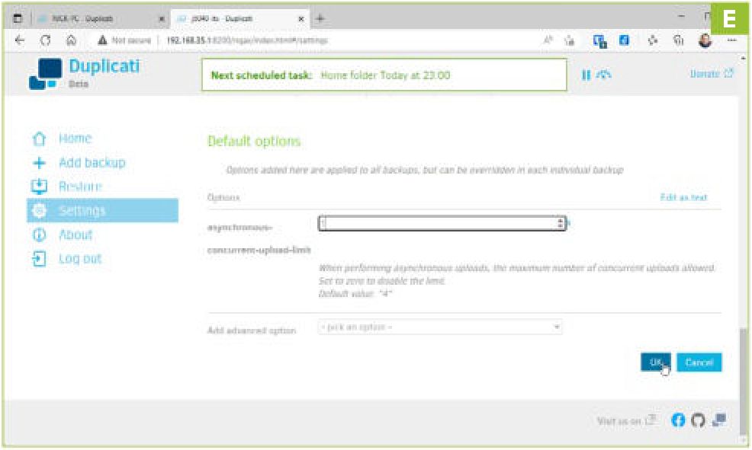Screen dimensions: 752x450
Task: Open the Duplicati forum icon in footer
Action: tap(718, 420)
